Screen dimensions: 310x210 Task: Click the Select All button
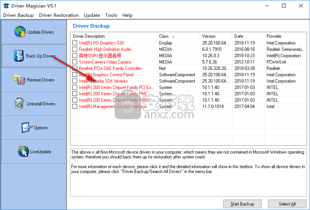(287, 204)
